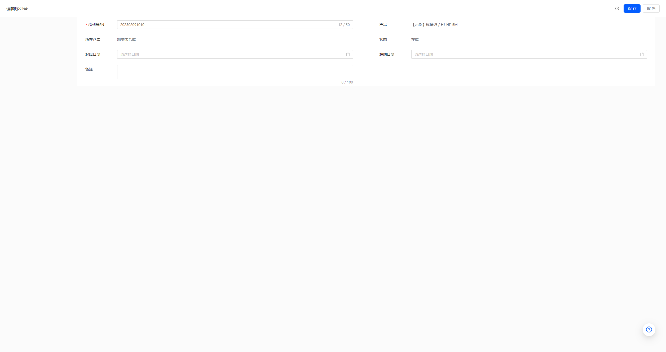Image resolution: width=666 pixels, height=352 pixels.
Task: Click warehouse value 路美店仓库
Action: [126, 39]
